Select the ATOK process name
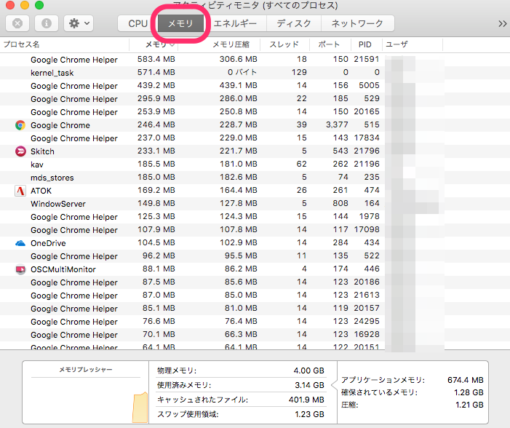Viewport: 510px width, 428px height. pos(41,191)
